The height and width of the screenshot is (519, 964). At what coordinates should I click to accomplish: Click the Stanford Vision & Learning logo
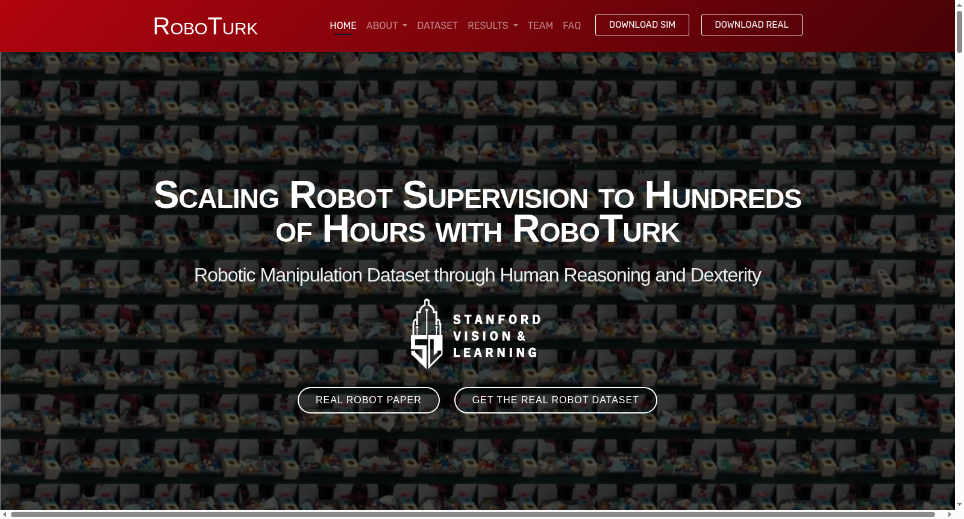click(476, 334)
